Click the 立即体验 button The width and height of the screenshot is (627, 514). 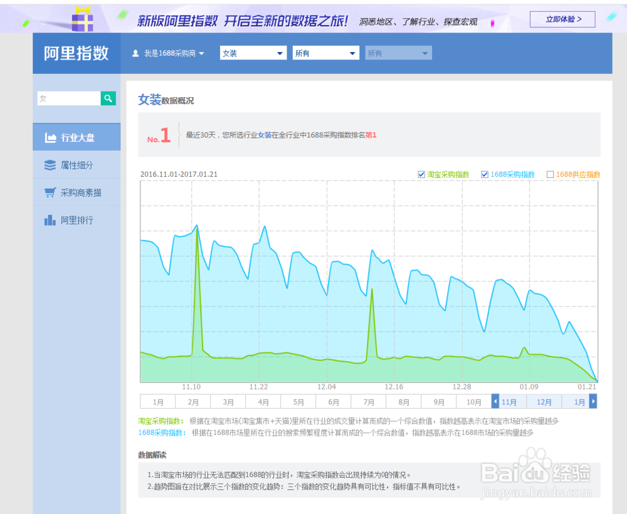point(562,19)
